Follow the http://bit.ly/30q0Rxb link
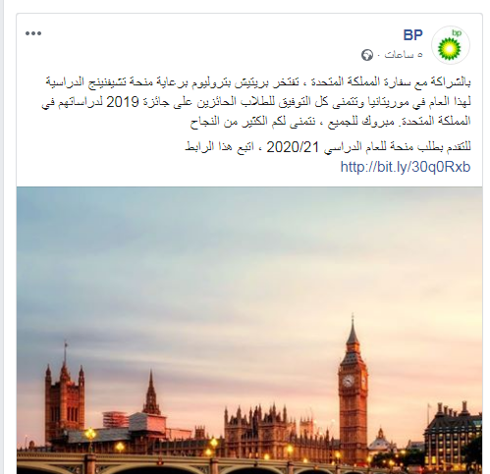Viewport: 490px width, 474px height. pyautogui.click(x=406, y=167)
